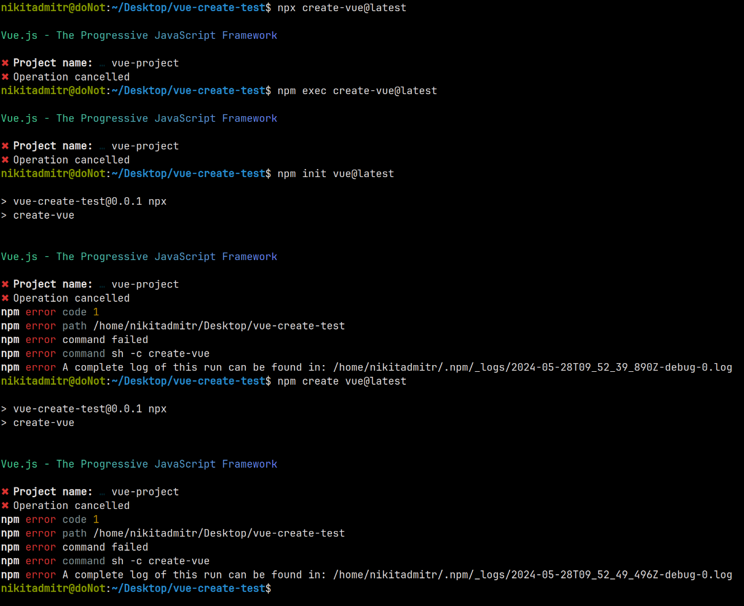The image size is (744, 606).
Task: Click the red cross beside third Project name prompt
Action: pyautogui.click(x=5, y=283)
